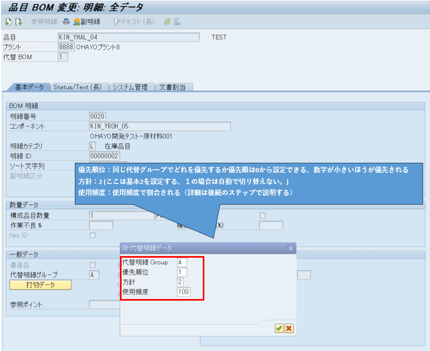This screenshot has height=351, width=430.
Task: Click the 使用頻度 field showing 100
Action: 184,292
